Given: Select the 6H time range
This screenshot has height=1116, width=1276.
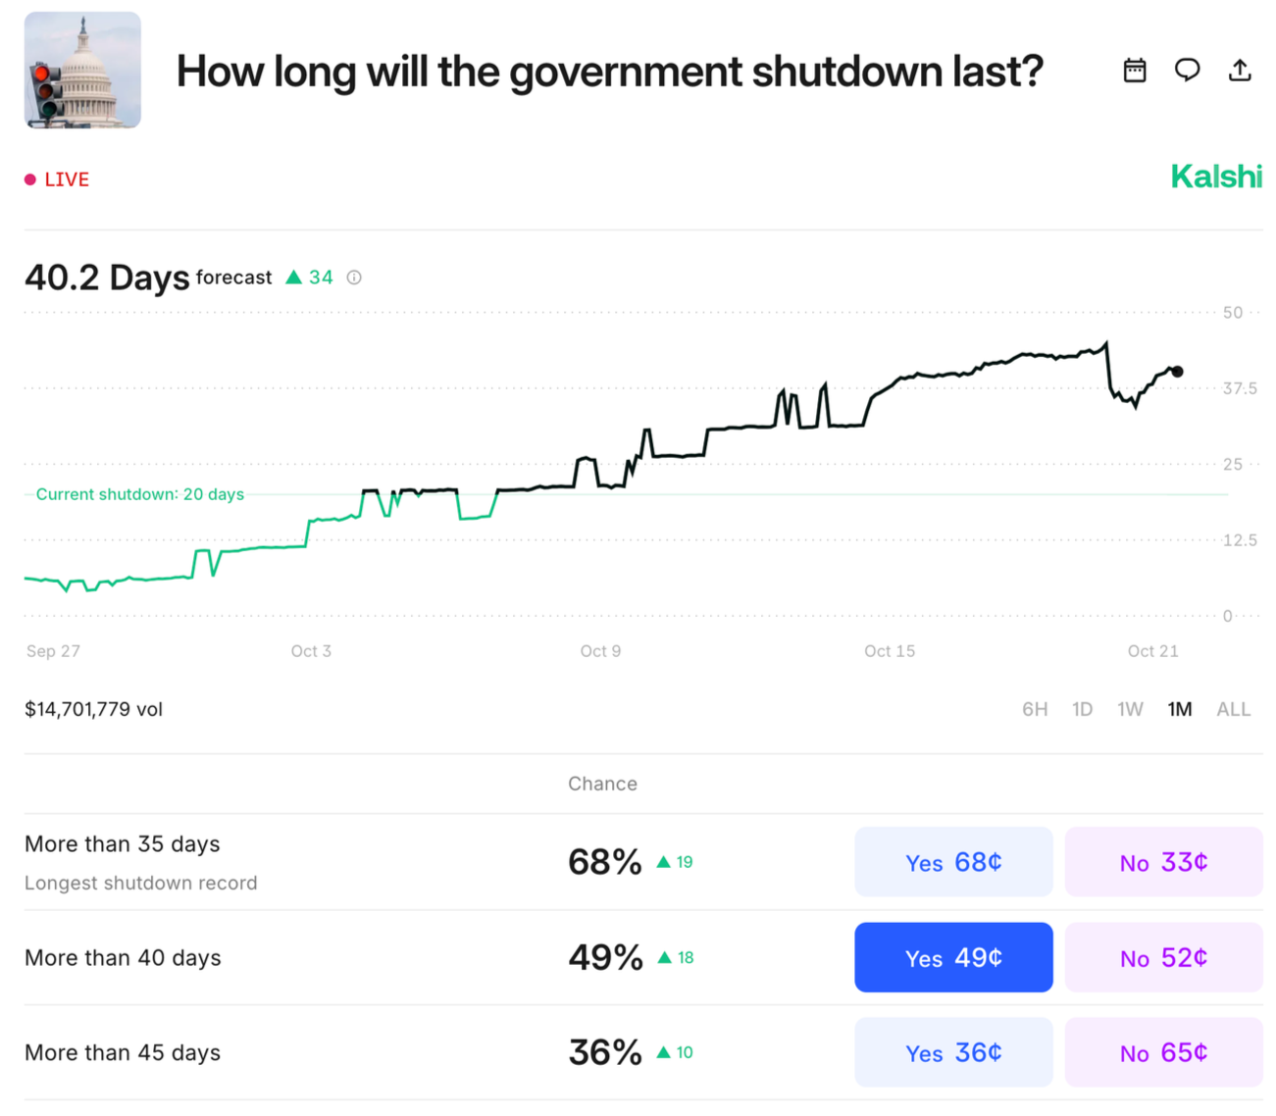Looking at the screenshot, I should pyautogui.click(x=1035, y=709).
